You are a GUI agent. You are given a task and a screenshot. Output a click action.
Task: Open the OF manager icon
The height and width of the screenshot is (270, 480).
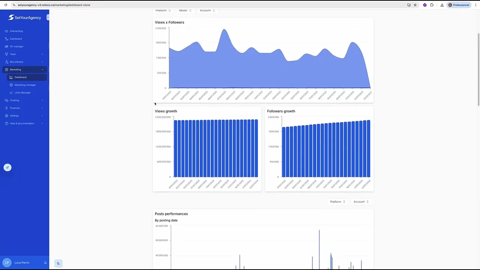coord(6,46)
